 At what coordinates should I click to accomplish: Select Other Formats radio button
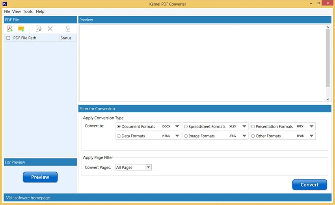(x=253, y=136)
